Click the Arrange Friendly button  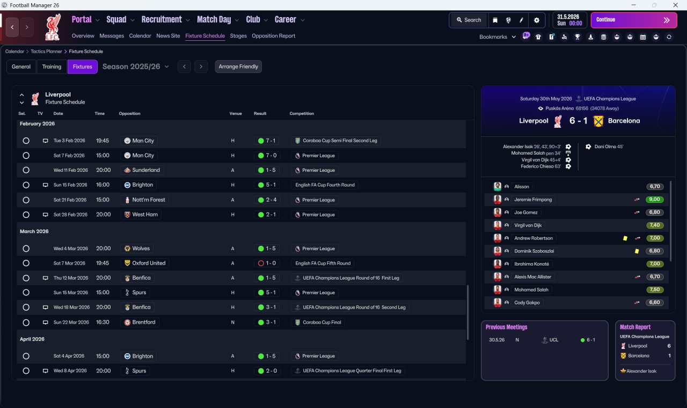coord(238,67)
